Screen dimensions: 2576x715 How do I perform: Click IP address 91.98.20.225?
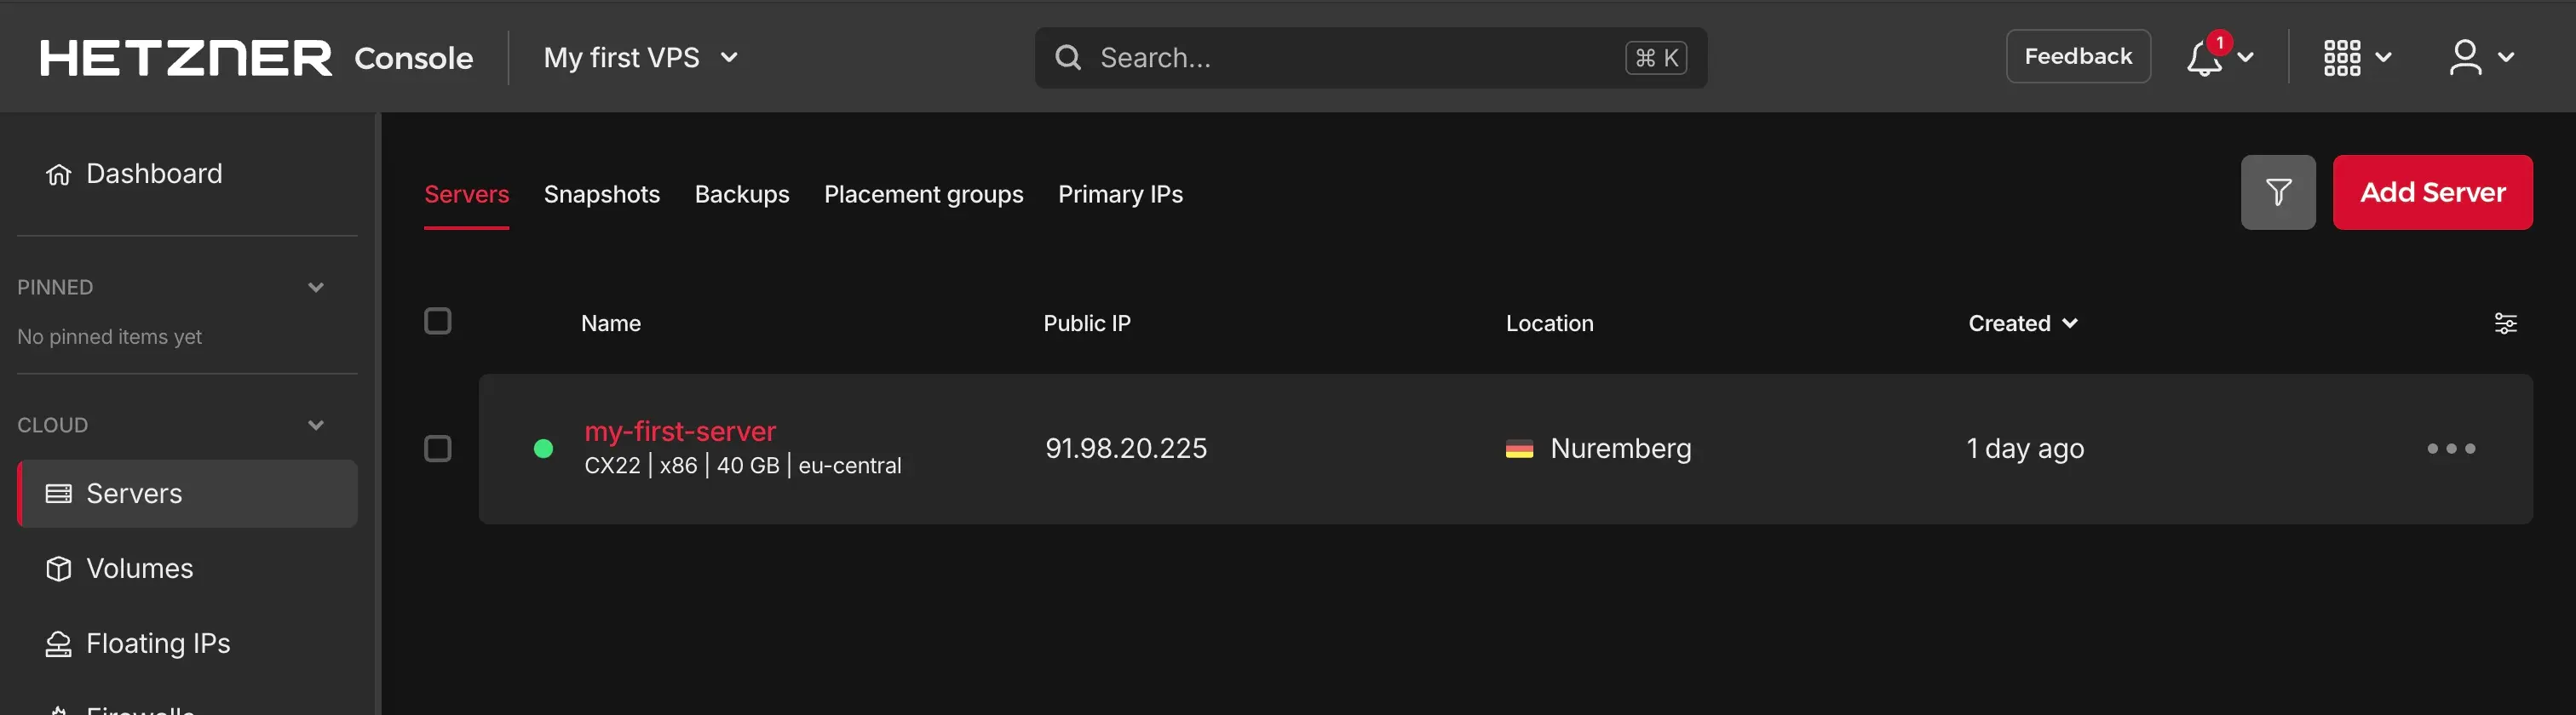[1126, 449]
